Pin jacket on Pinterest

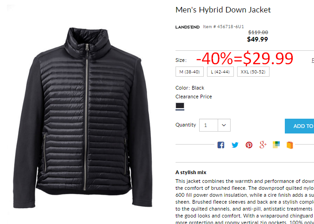[x=249, y=145]
